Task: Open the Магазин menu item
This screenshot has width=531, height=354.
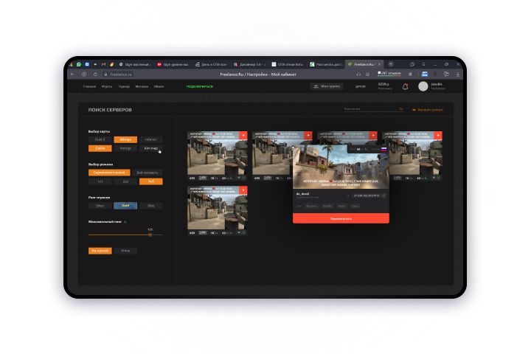Action: click(x=142, y=86)
